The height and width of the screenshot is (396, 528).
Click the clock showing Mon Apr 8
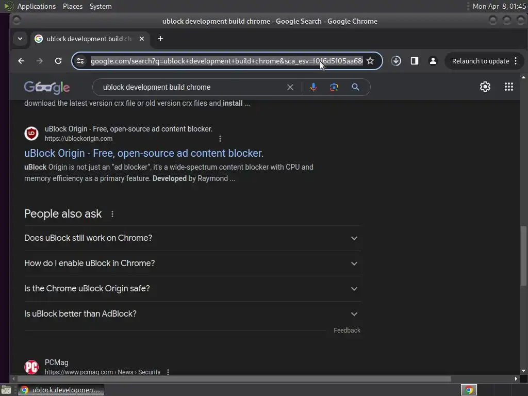click(499, 6)
